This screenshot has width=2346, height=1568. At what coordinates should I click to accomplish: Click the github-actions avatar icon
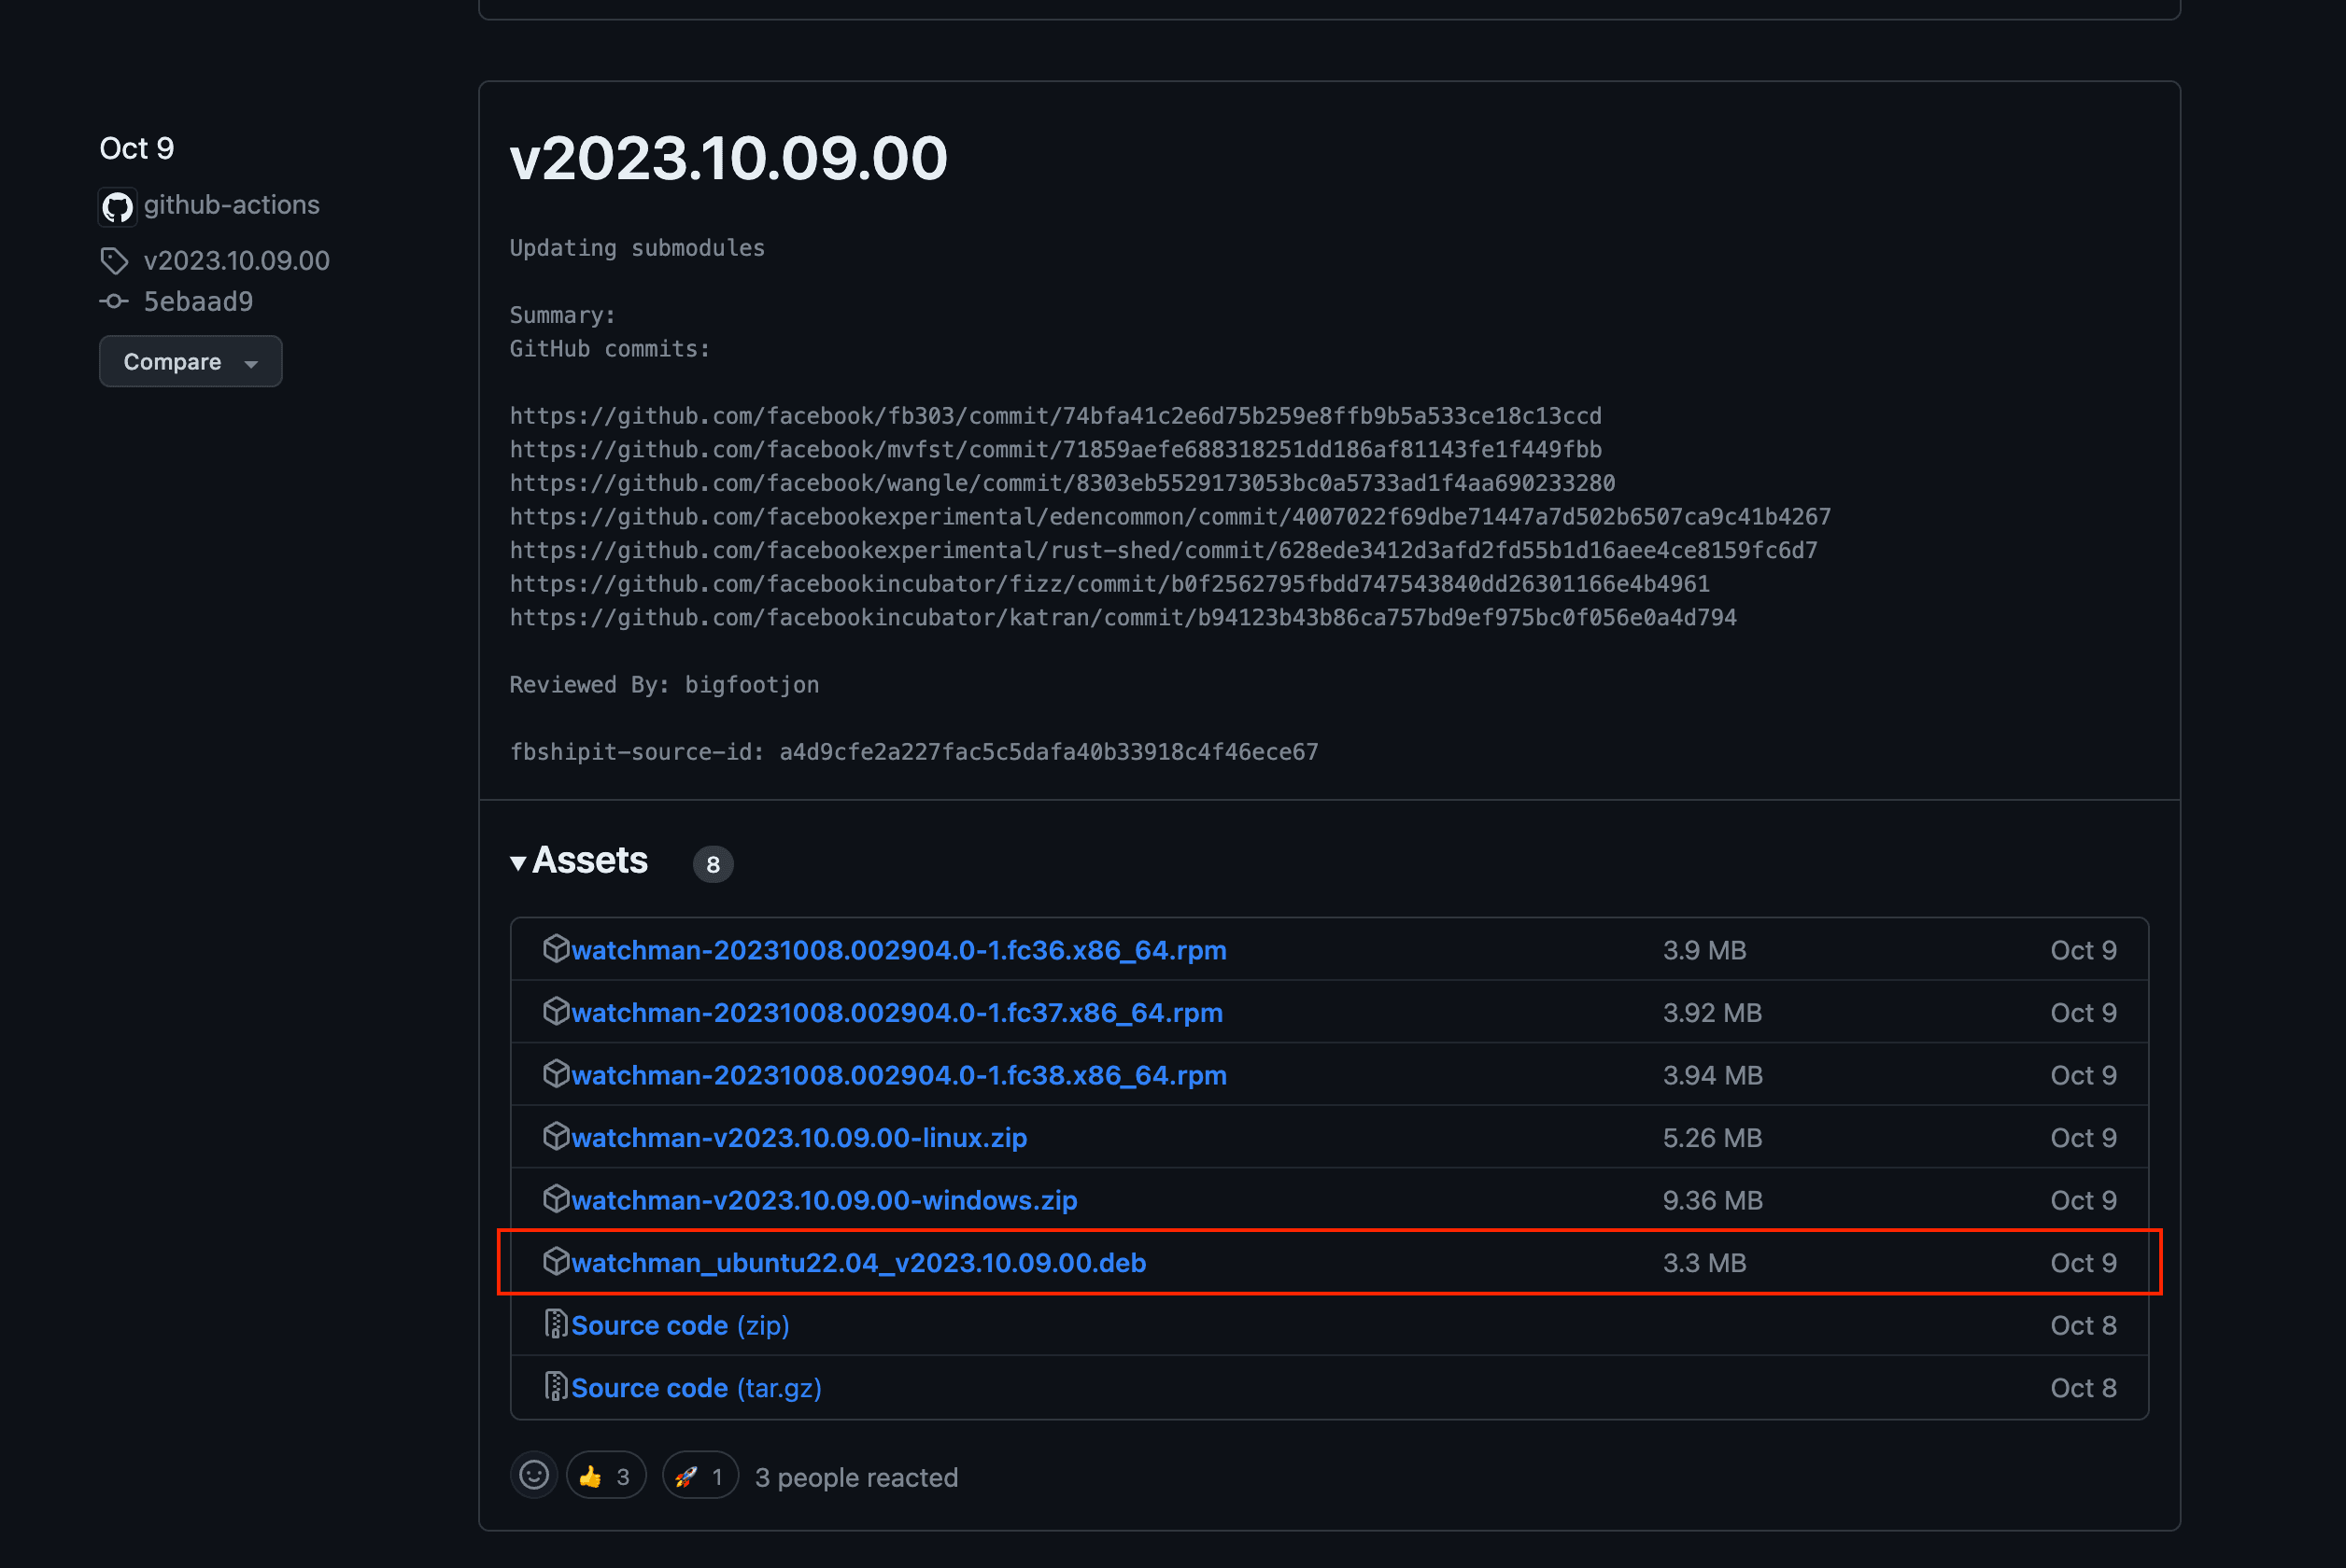pyautogui.click(x=117, y=207)
